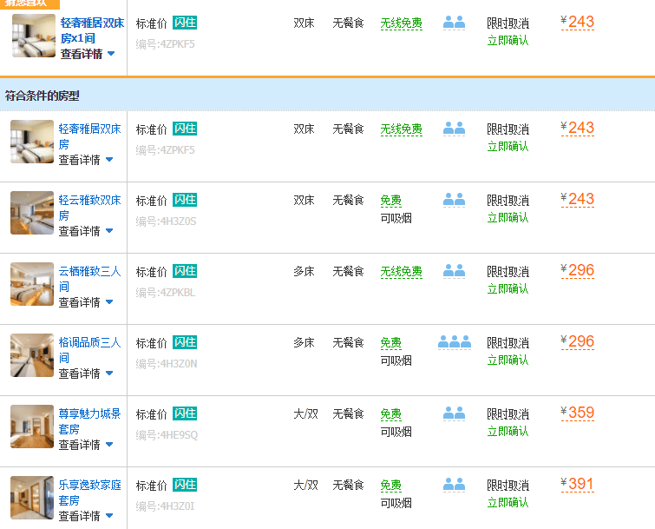Click the 闪住 badge in 云栖雅致三人间 row

tap(185, 271)
